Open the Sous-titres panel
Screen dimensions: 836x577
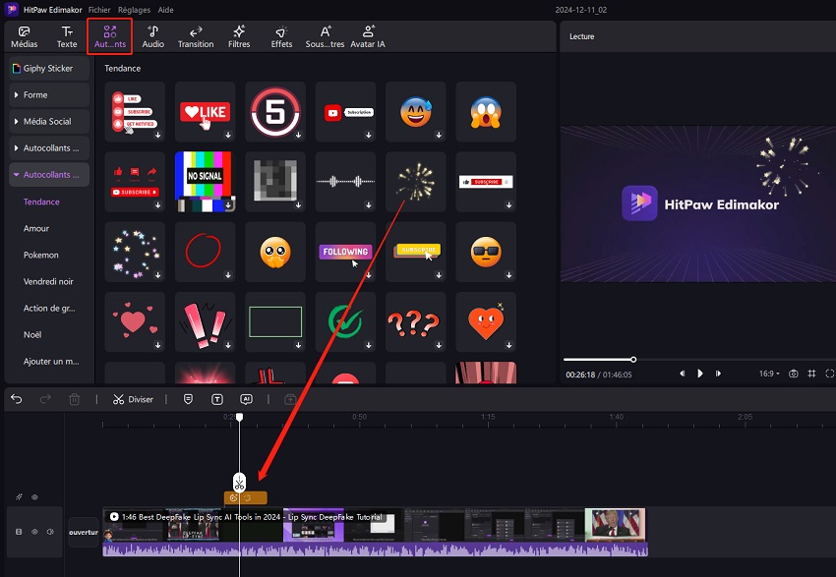click(x=325, y=36)
